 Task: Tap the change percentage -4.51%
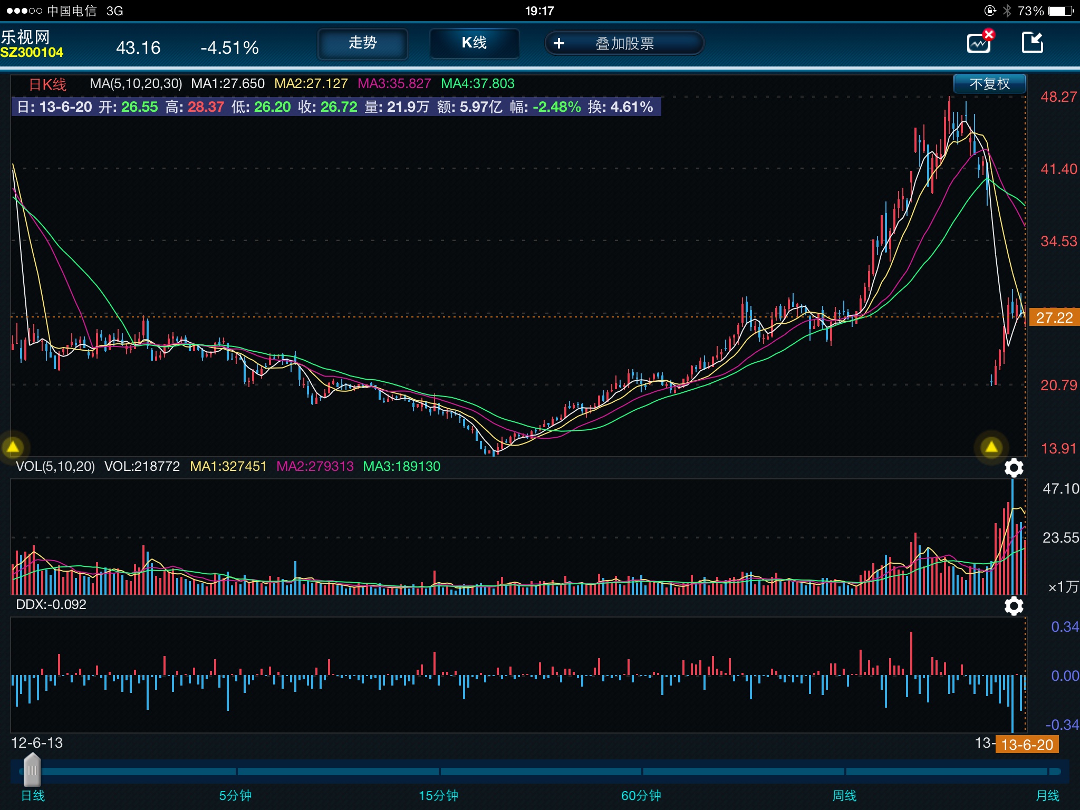(x=229, y=48)
